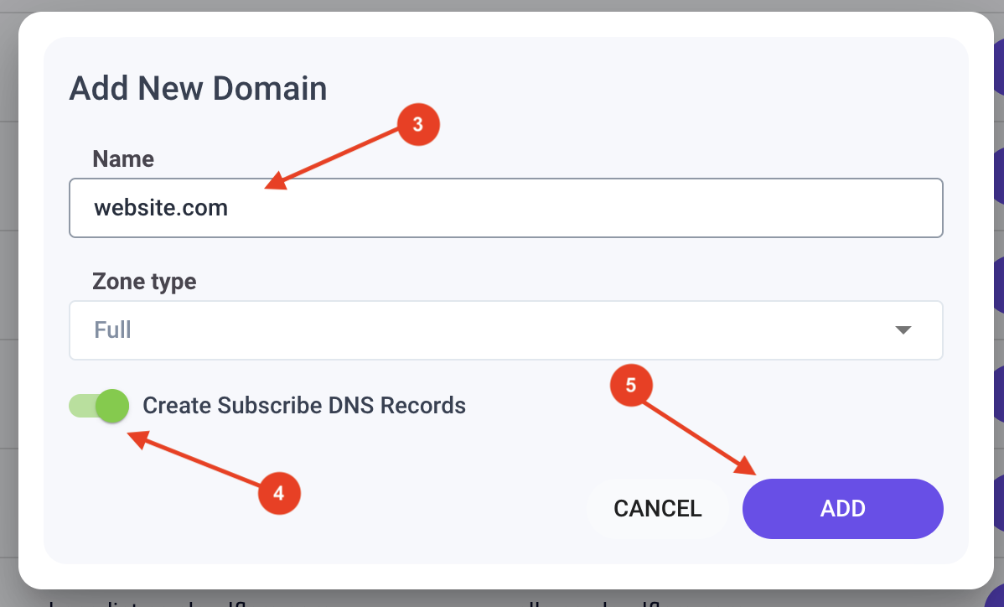The width and height of the screenshot is (1004, 607).
Task: Click the Name input field
Action: coord(505,208)
